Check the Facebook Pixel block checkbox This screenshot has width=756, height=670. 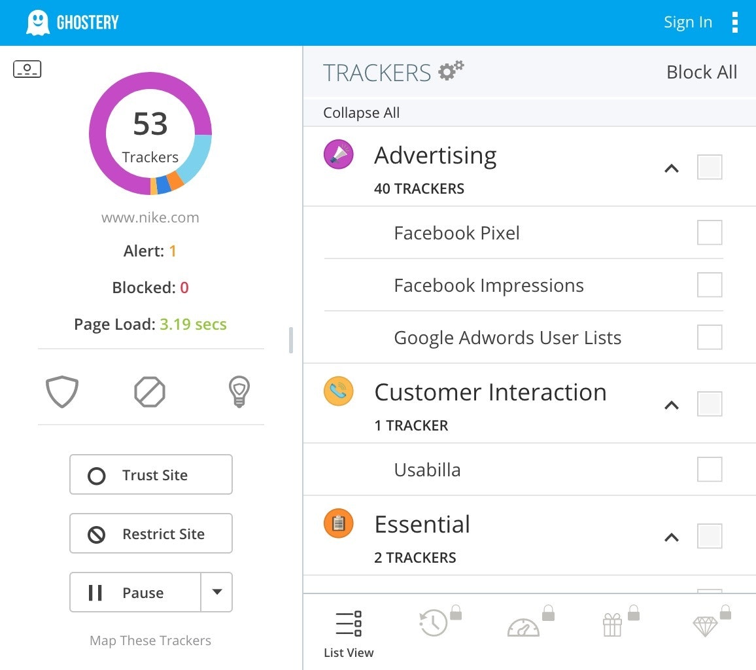710,233
